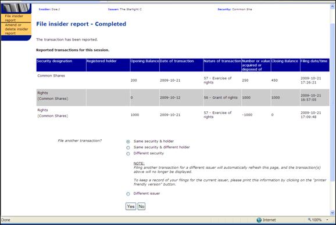Click the site logo image at top left

(16, 9)
